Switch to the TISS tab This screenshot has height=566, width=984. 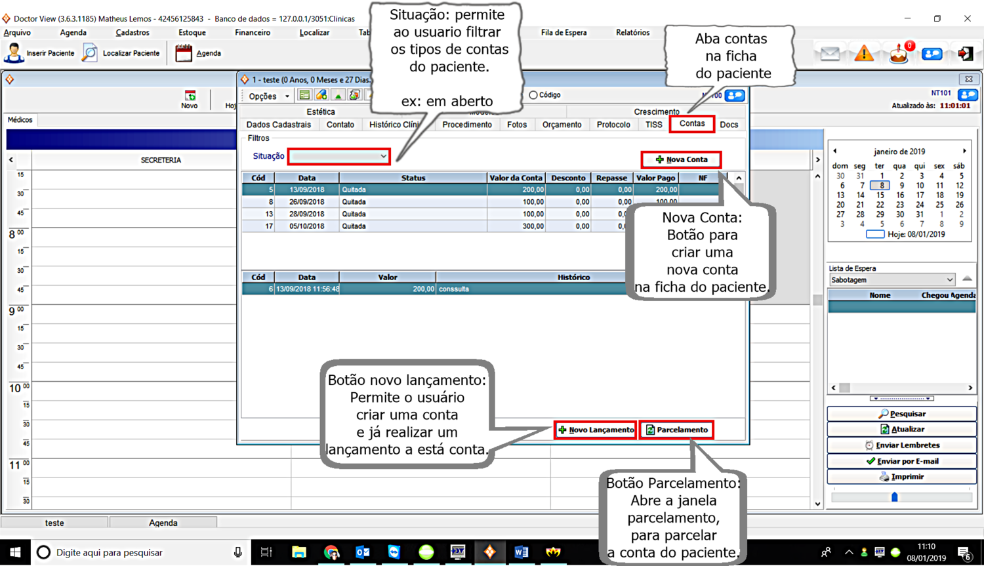(653, 124)
